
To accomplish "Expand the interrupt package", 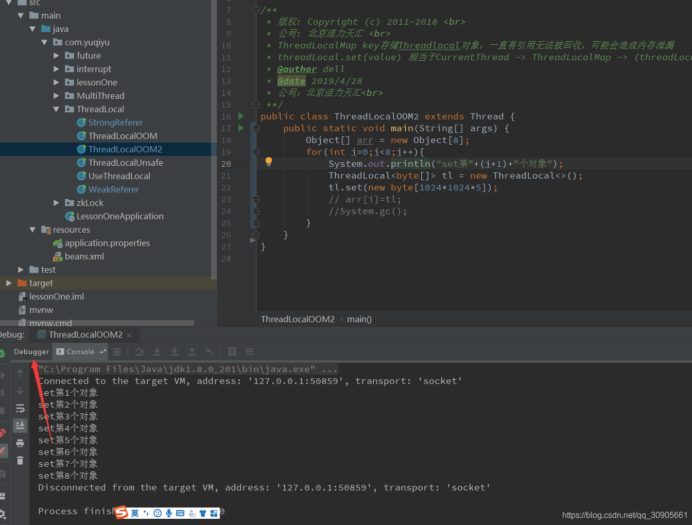I will (x=56, y=69).
